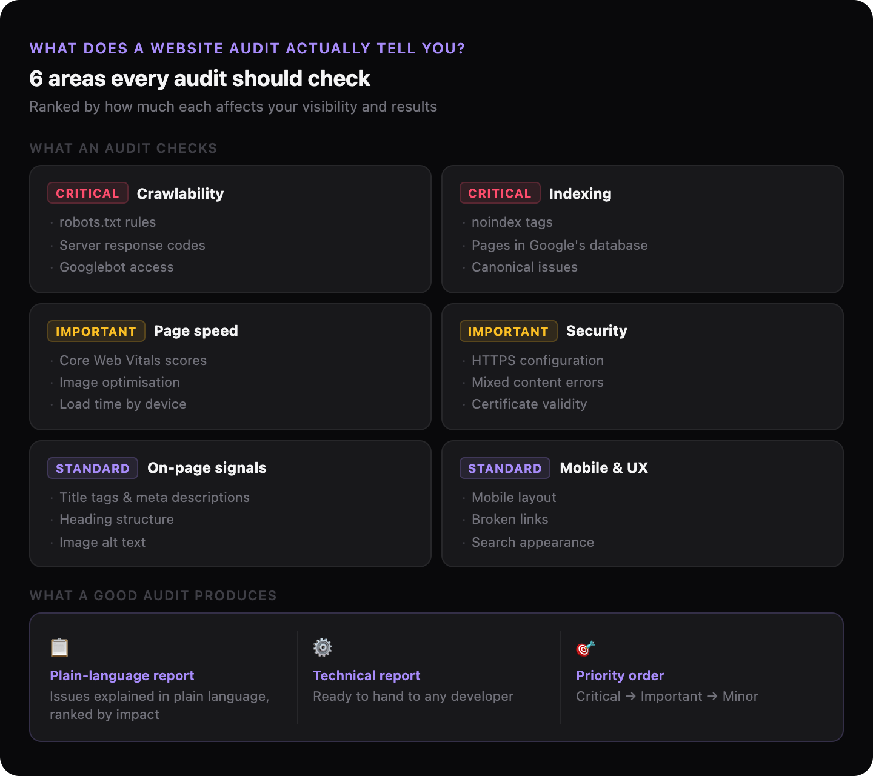Click the gear icon above Technical report
Image resolution: width=873 pixels, height=776 pixels.
pos(323,647)
